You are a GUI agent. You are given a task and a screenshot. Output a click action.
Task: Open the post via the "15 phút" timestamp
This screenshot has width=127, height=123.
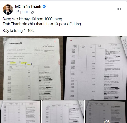pyautogui.click(x=22, y=12)
